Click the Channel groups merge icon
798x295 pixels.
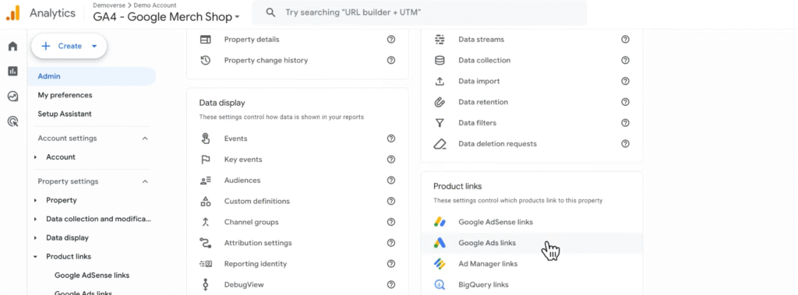[205, 222]
